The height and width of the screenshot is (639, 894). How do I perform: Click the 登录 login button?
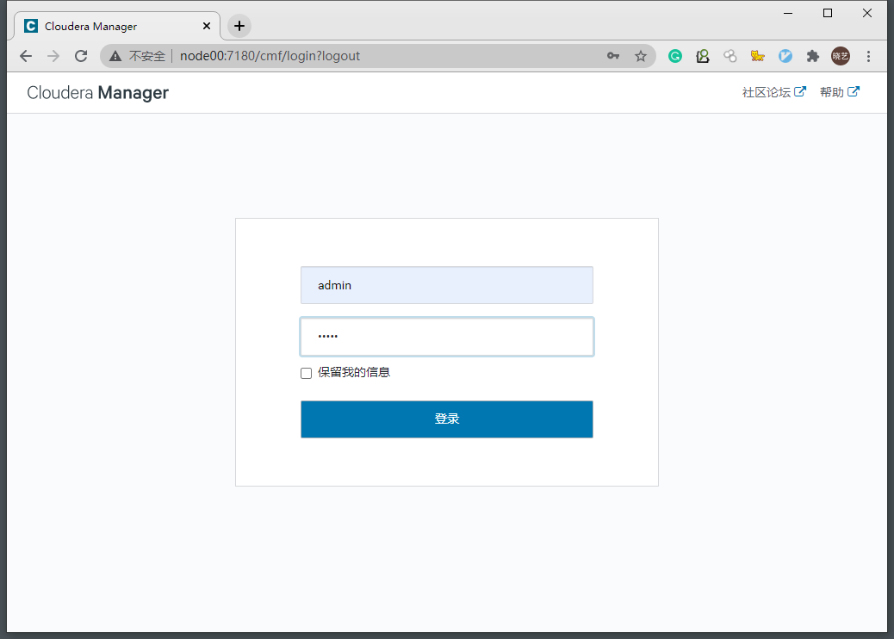tap(447, 419)
